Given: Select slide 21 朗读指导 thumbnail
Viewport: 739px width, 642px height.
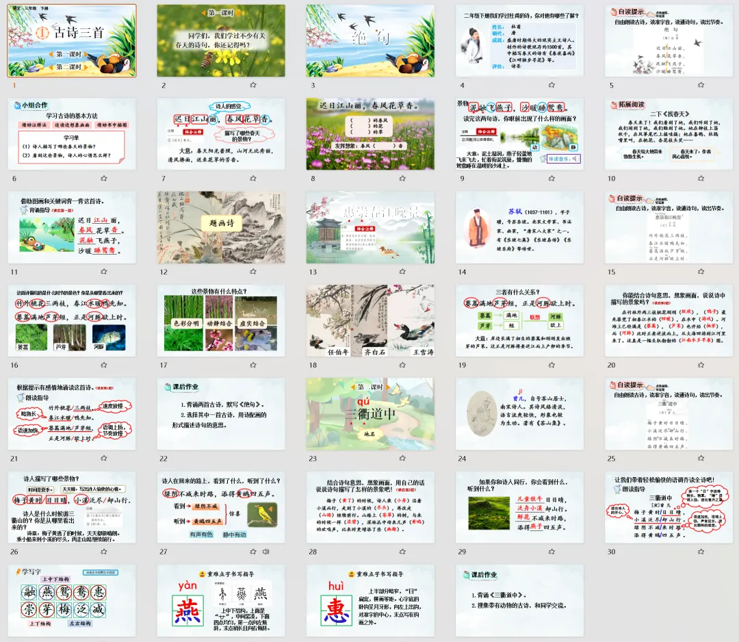Looking at the screenshot, I should 72,414.
